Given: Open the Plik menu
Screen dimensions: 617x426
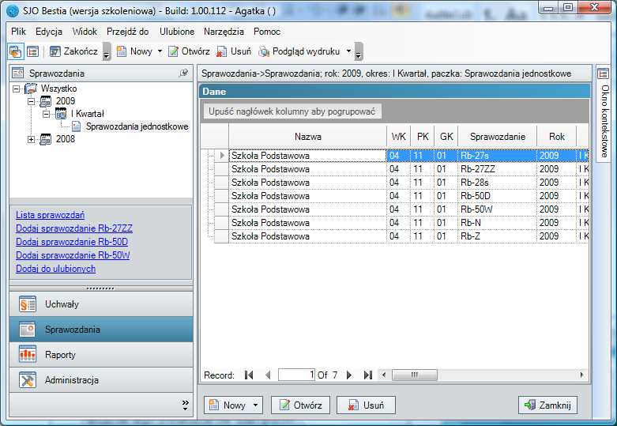Looking at the screenshot, I should pyautogui.click(x=18, y=32).
